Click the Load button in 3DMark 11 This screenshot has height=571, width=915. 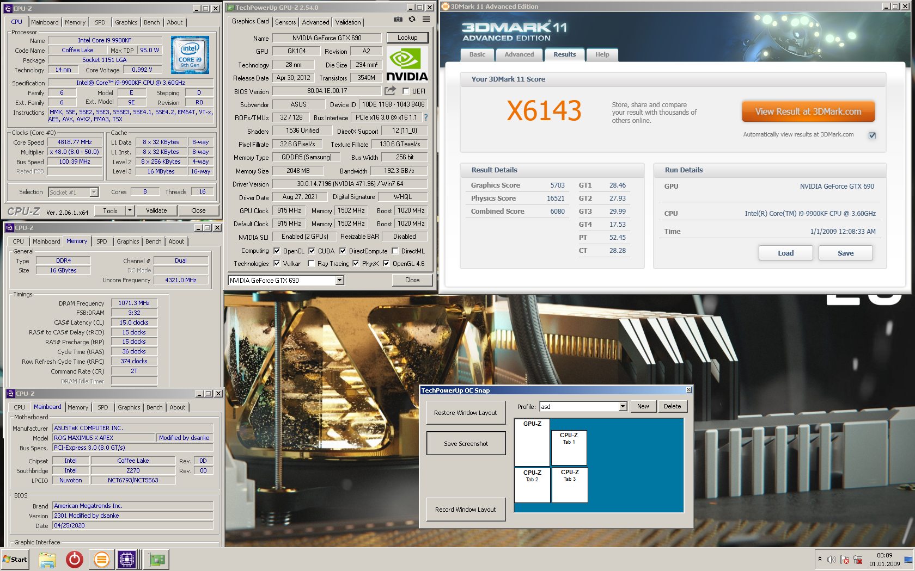[785, 253]
